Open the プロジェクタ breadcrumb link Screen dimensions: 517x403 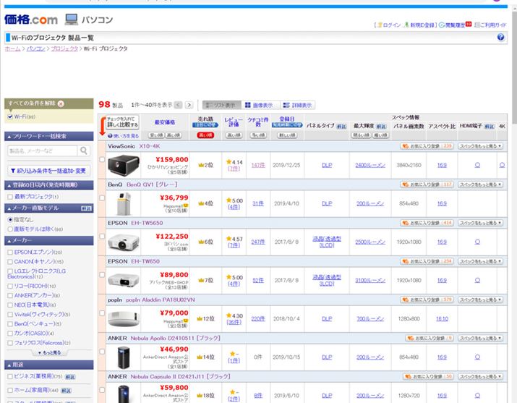(x=64, y=48)
